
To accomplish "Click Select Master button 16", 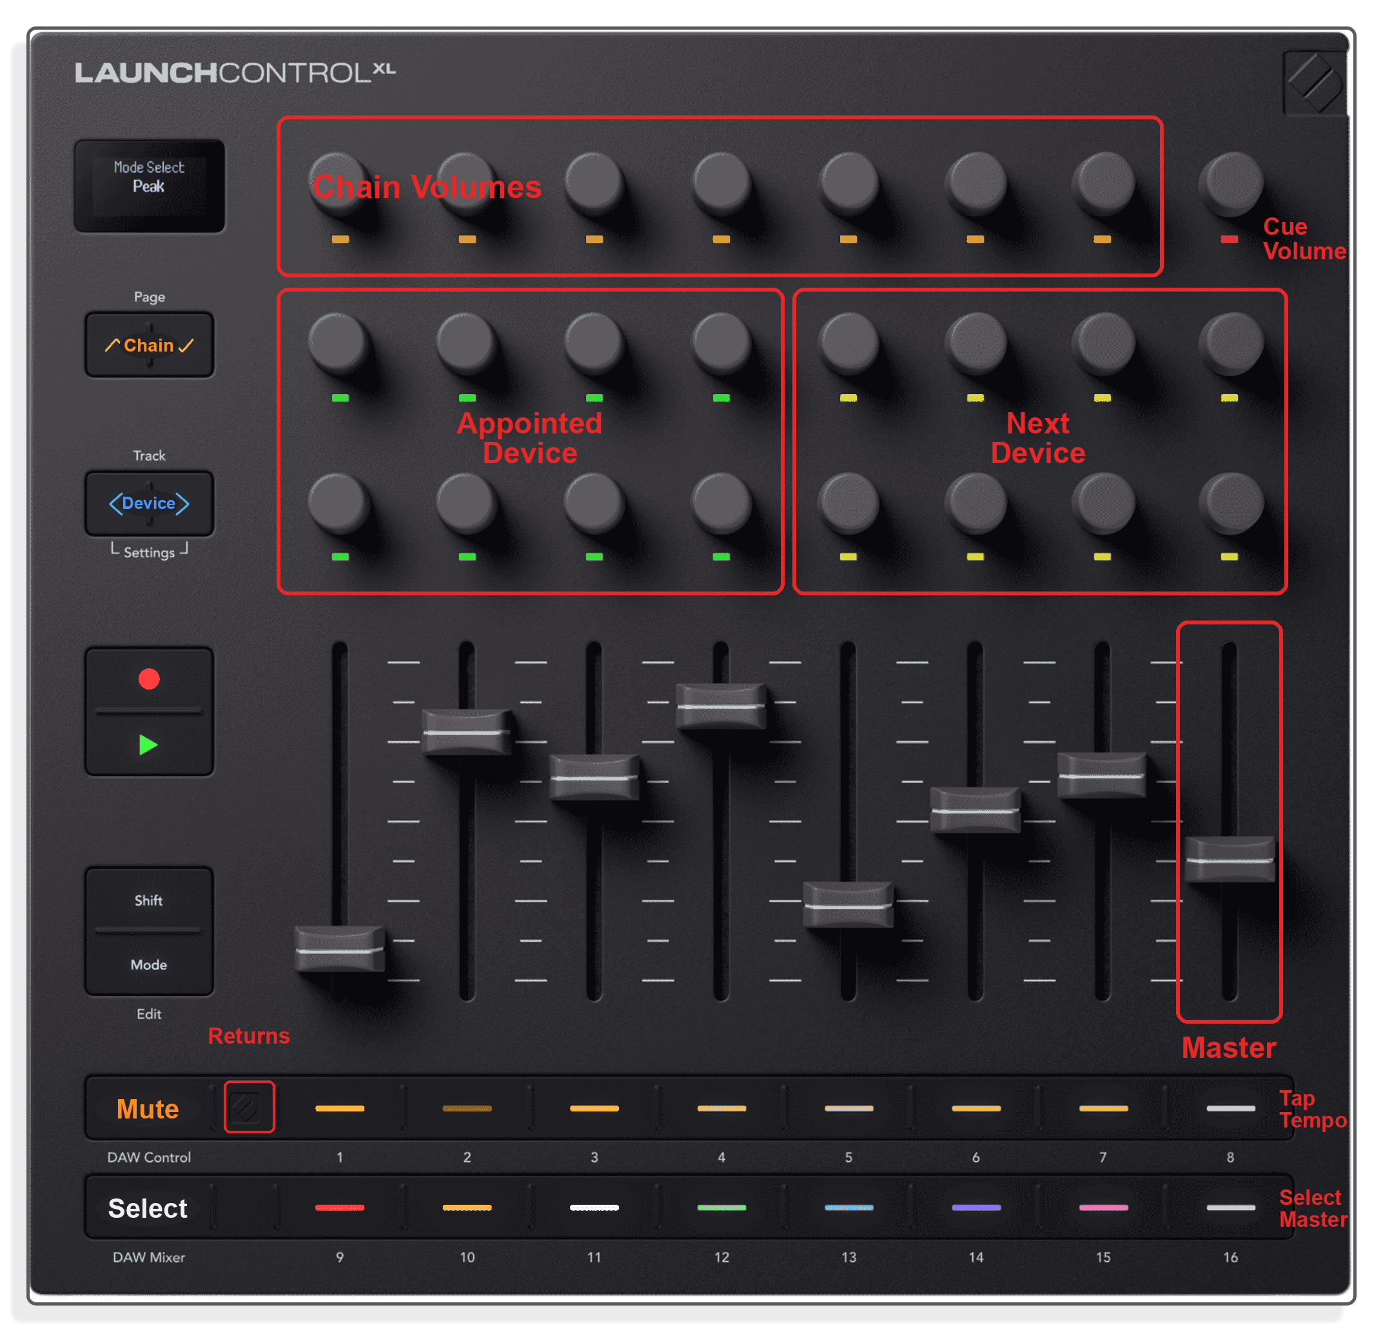I will click(x=1231, y=1208).
